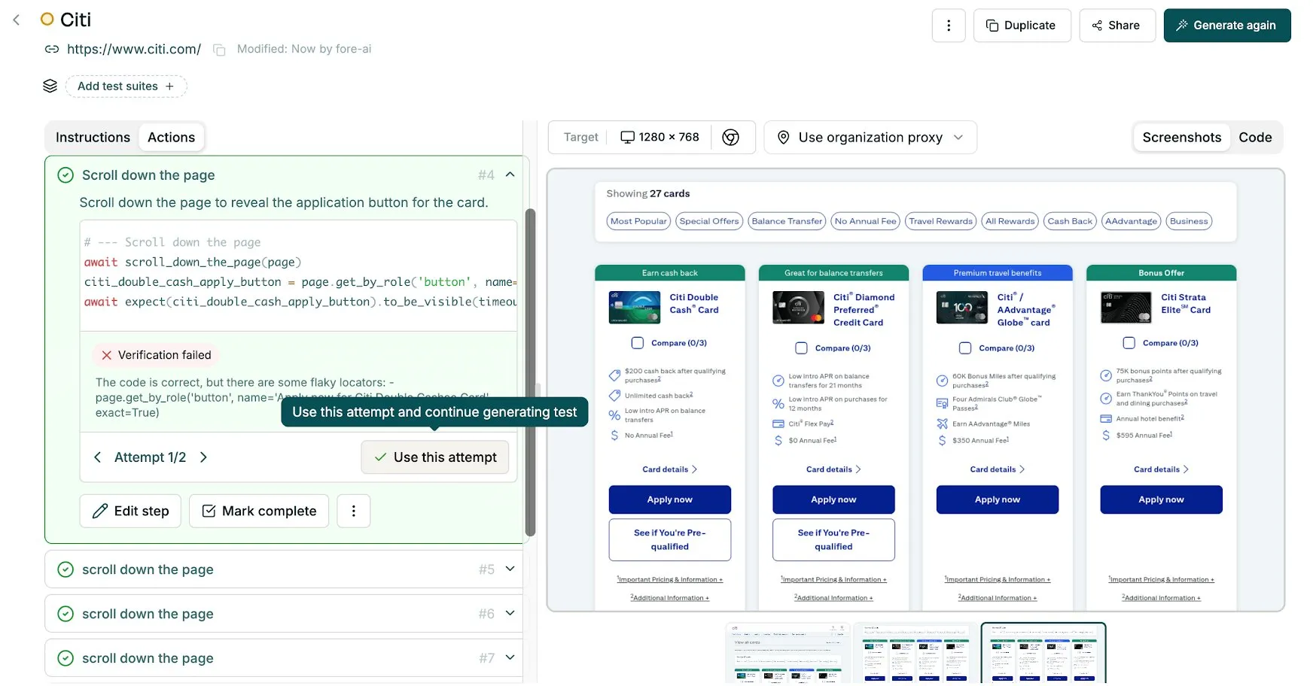The image size is (1313, 686).
Task: Click Mark complete
Action: click(259, 511)
